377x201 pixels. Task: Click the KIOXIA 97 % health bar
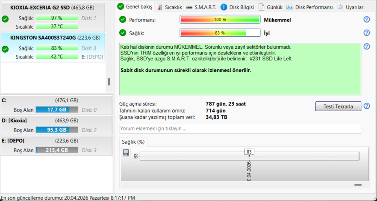57,18
